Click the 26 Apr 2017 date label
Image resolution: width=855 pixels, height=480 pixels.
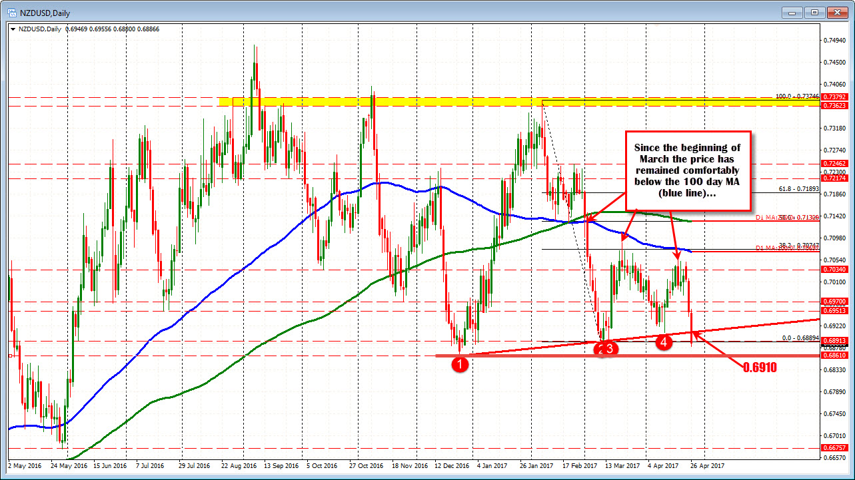click(x=708, y=467)
